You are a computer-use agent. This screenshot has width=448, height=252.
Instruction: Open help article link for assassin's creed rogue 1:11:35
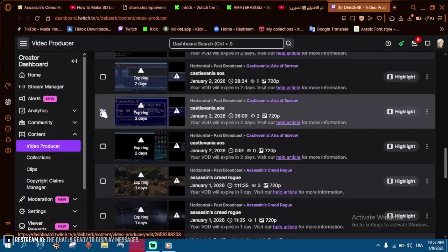[x=285, y=192]
